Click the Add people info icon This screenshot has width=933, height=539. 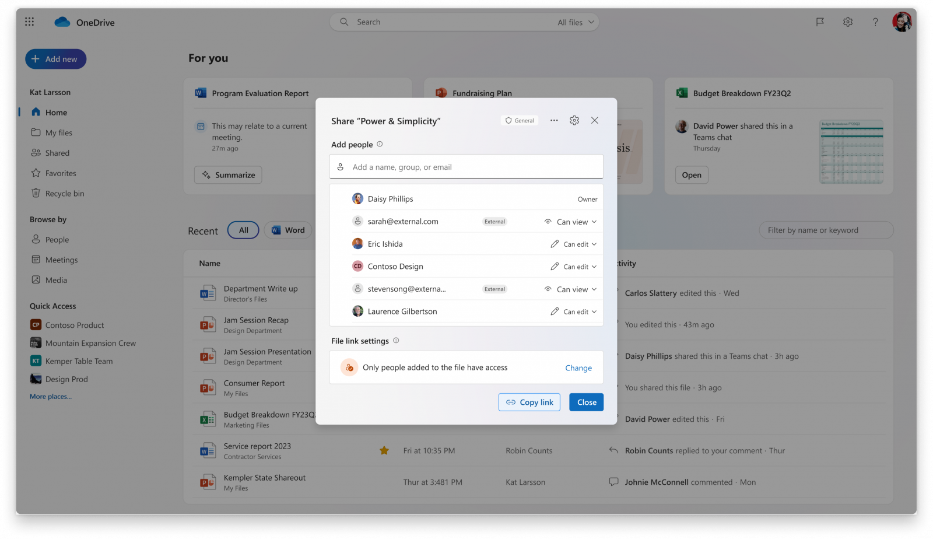coord(380,144)
